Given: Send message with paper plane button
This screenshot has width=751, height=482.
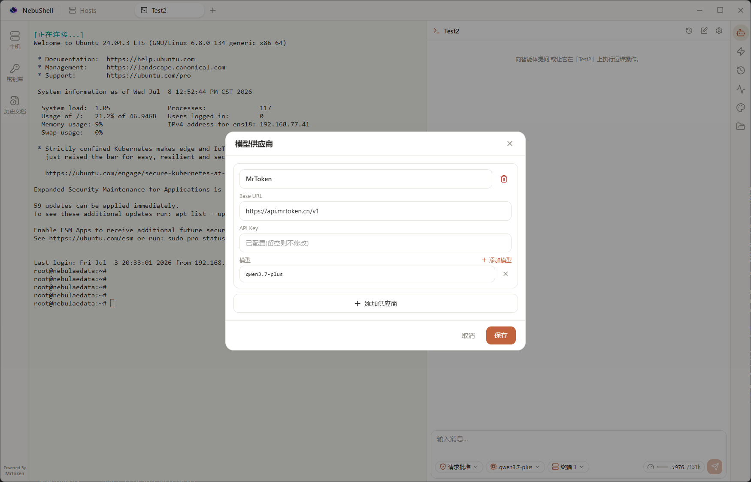Looking at the screenshot, I should tap(715, 467).
